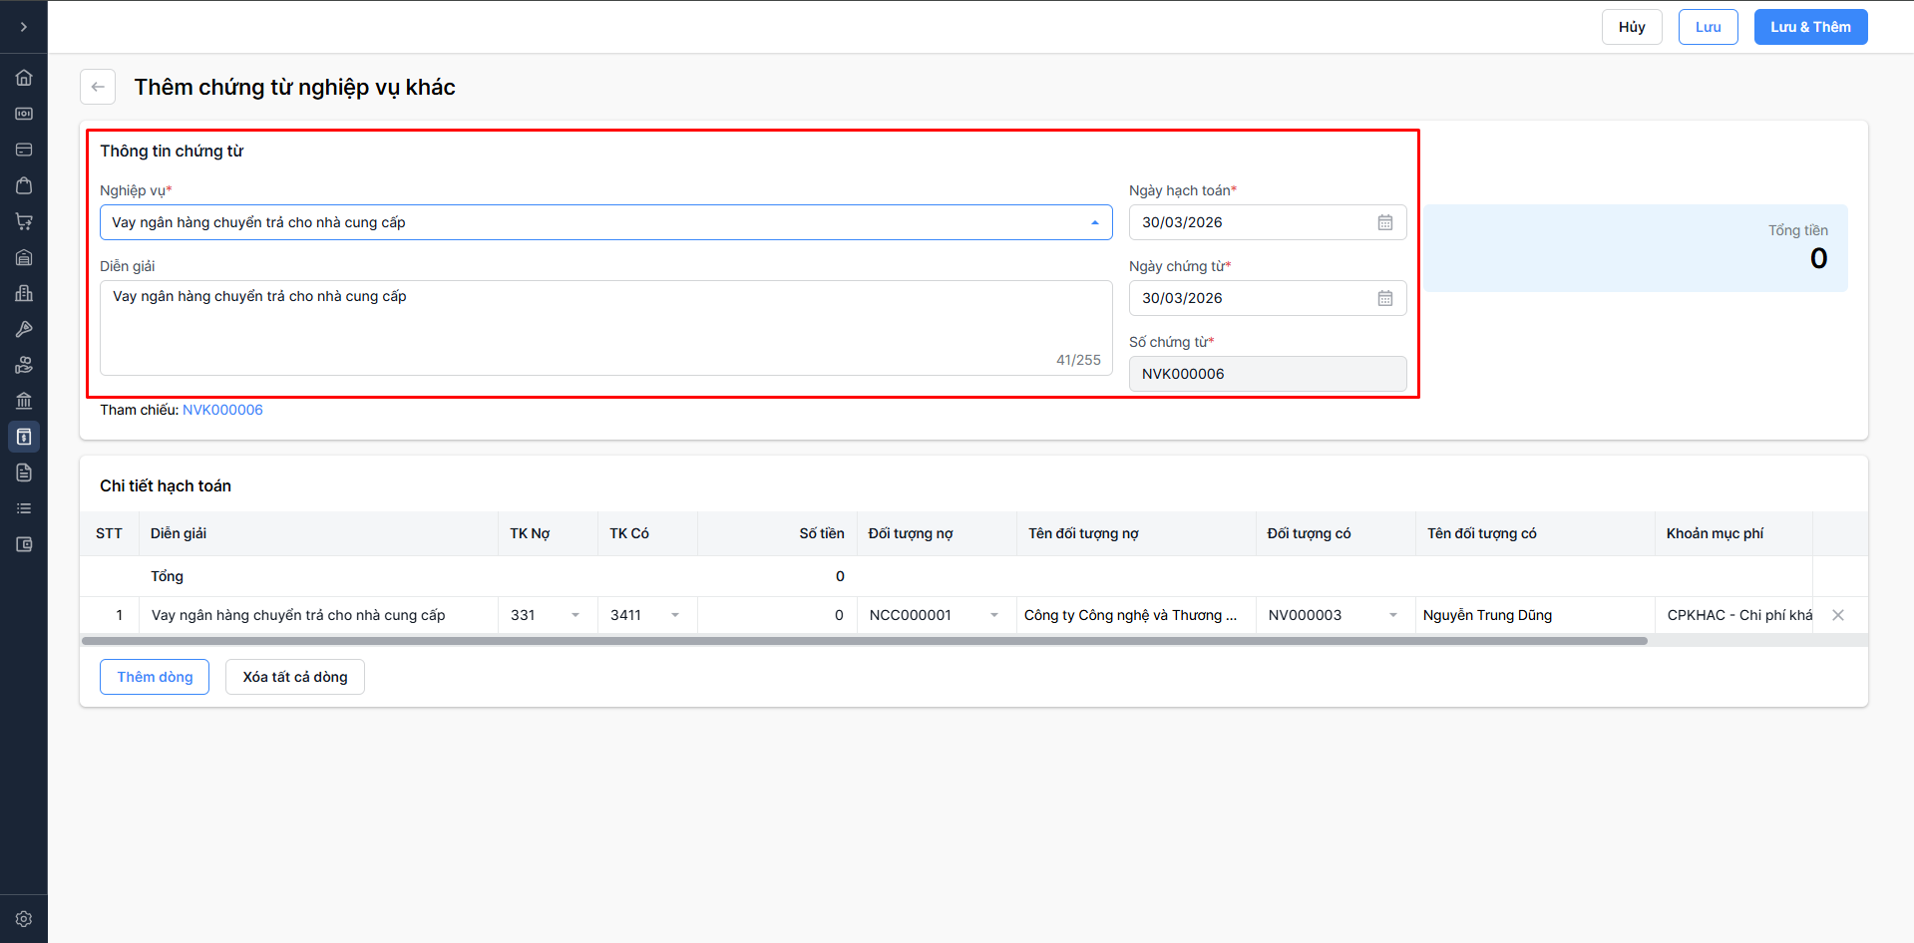This screenshot has width=1914, height=943.
Task: Click the Hủy button
Action: pos(1632,27)
